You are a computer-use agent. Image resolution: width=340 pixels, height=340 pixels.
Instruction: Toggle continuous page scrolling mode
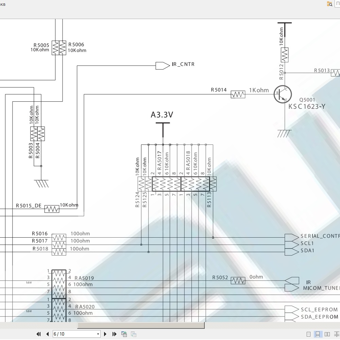click(x=318, y=334)
